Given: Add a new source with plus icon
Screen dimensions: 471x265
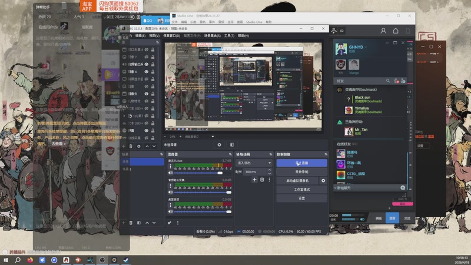Looking at the screenshot, I should coord(124,146).
